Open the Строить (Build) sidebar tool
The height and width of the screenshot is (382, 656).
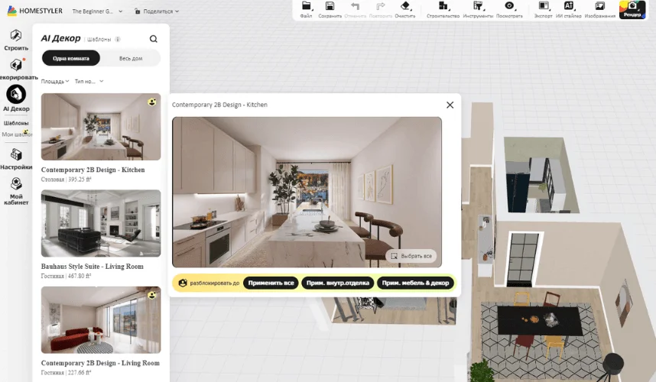16,40
